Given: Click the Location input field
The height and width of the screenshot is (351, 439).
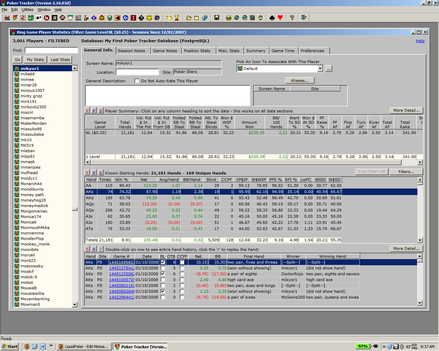Looking at the screenshot, I should tap(138, 72).
